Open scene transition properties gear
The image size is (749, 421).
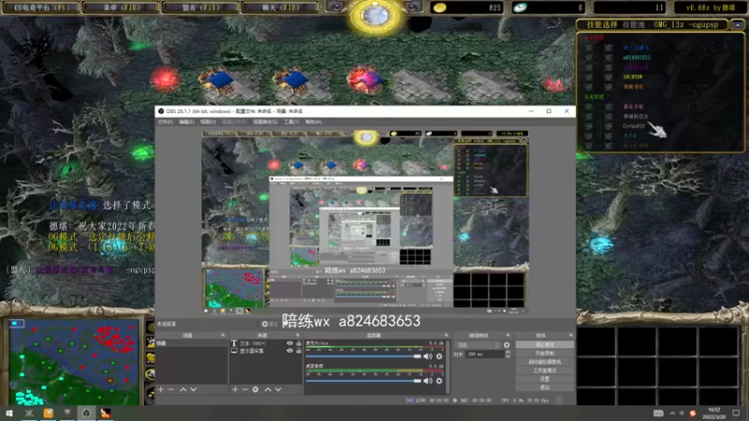[507, 344]
